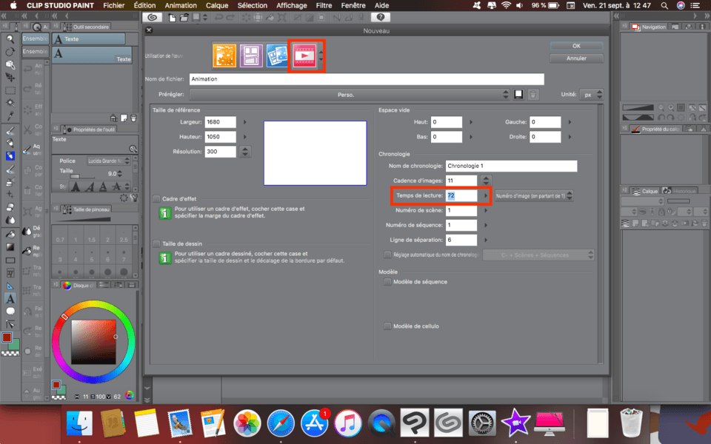Select the Text tool in the toolbar

tap(10, 298)
